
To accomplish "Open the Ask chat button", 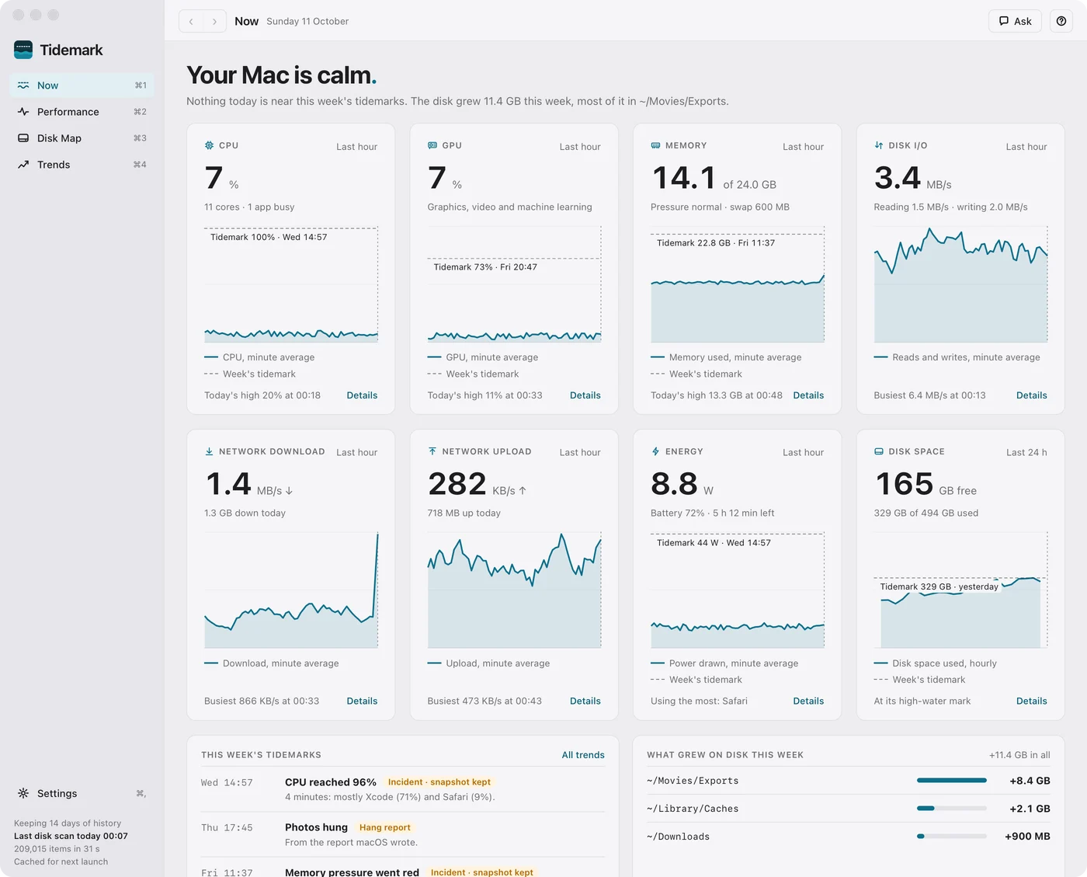I will tap(1015, 21).
